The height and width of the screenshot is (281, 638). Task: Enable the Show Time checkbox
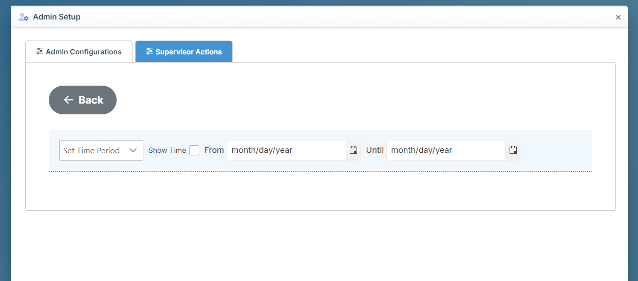[194, 150]
